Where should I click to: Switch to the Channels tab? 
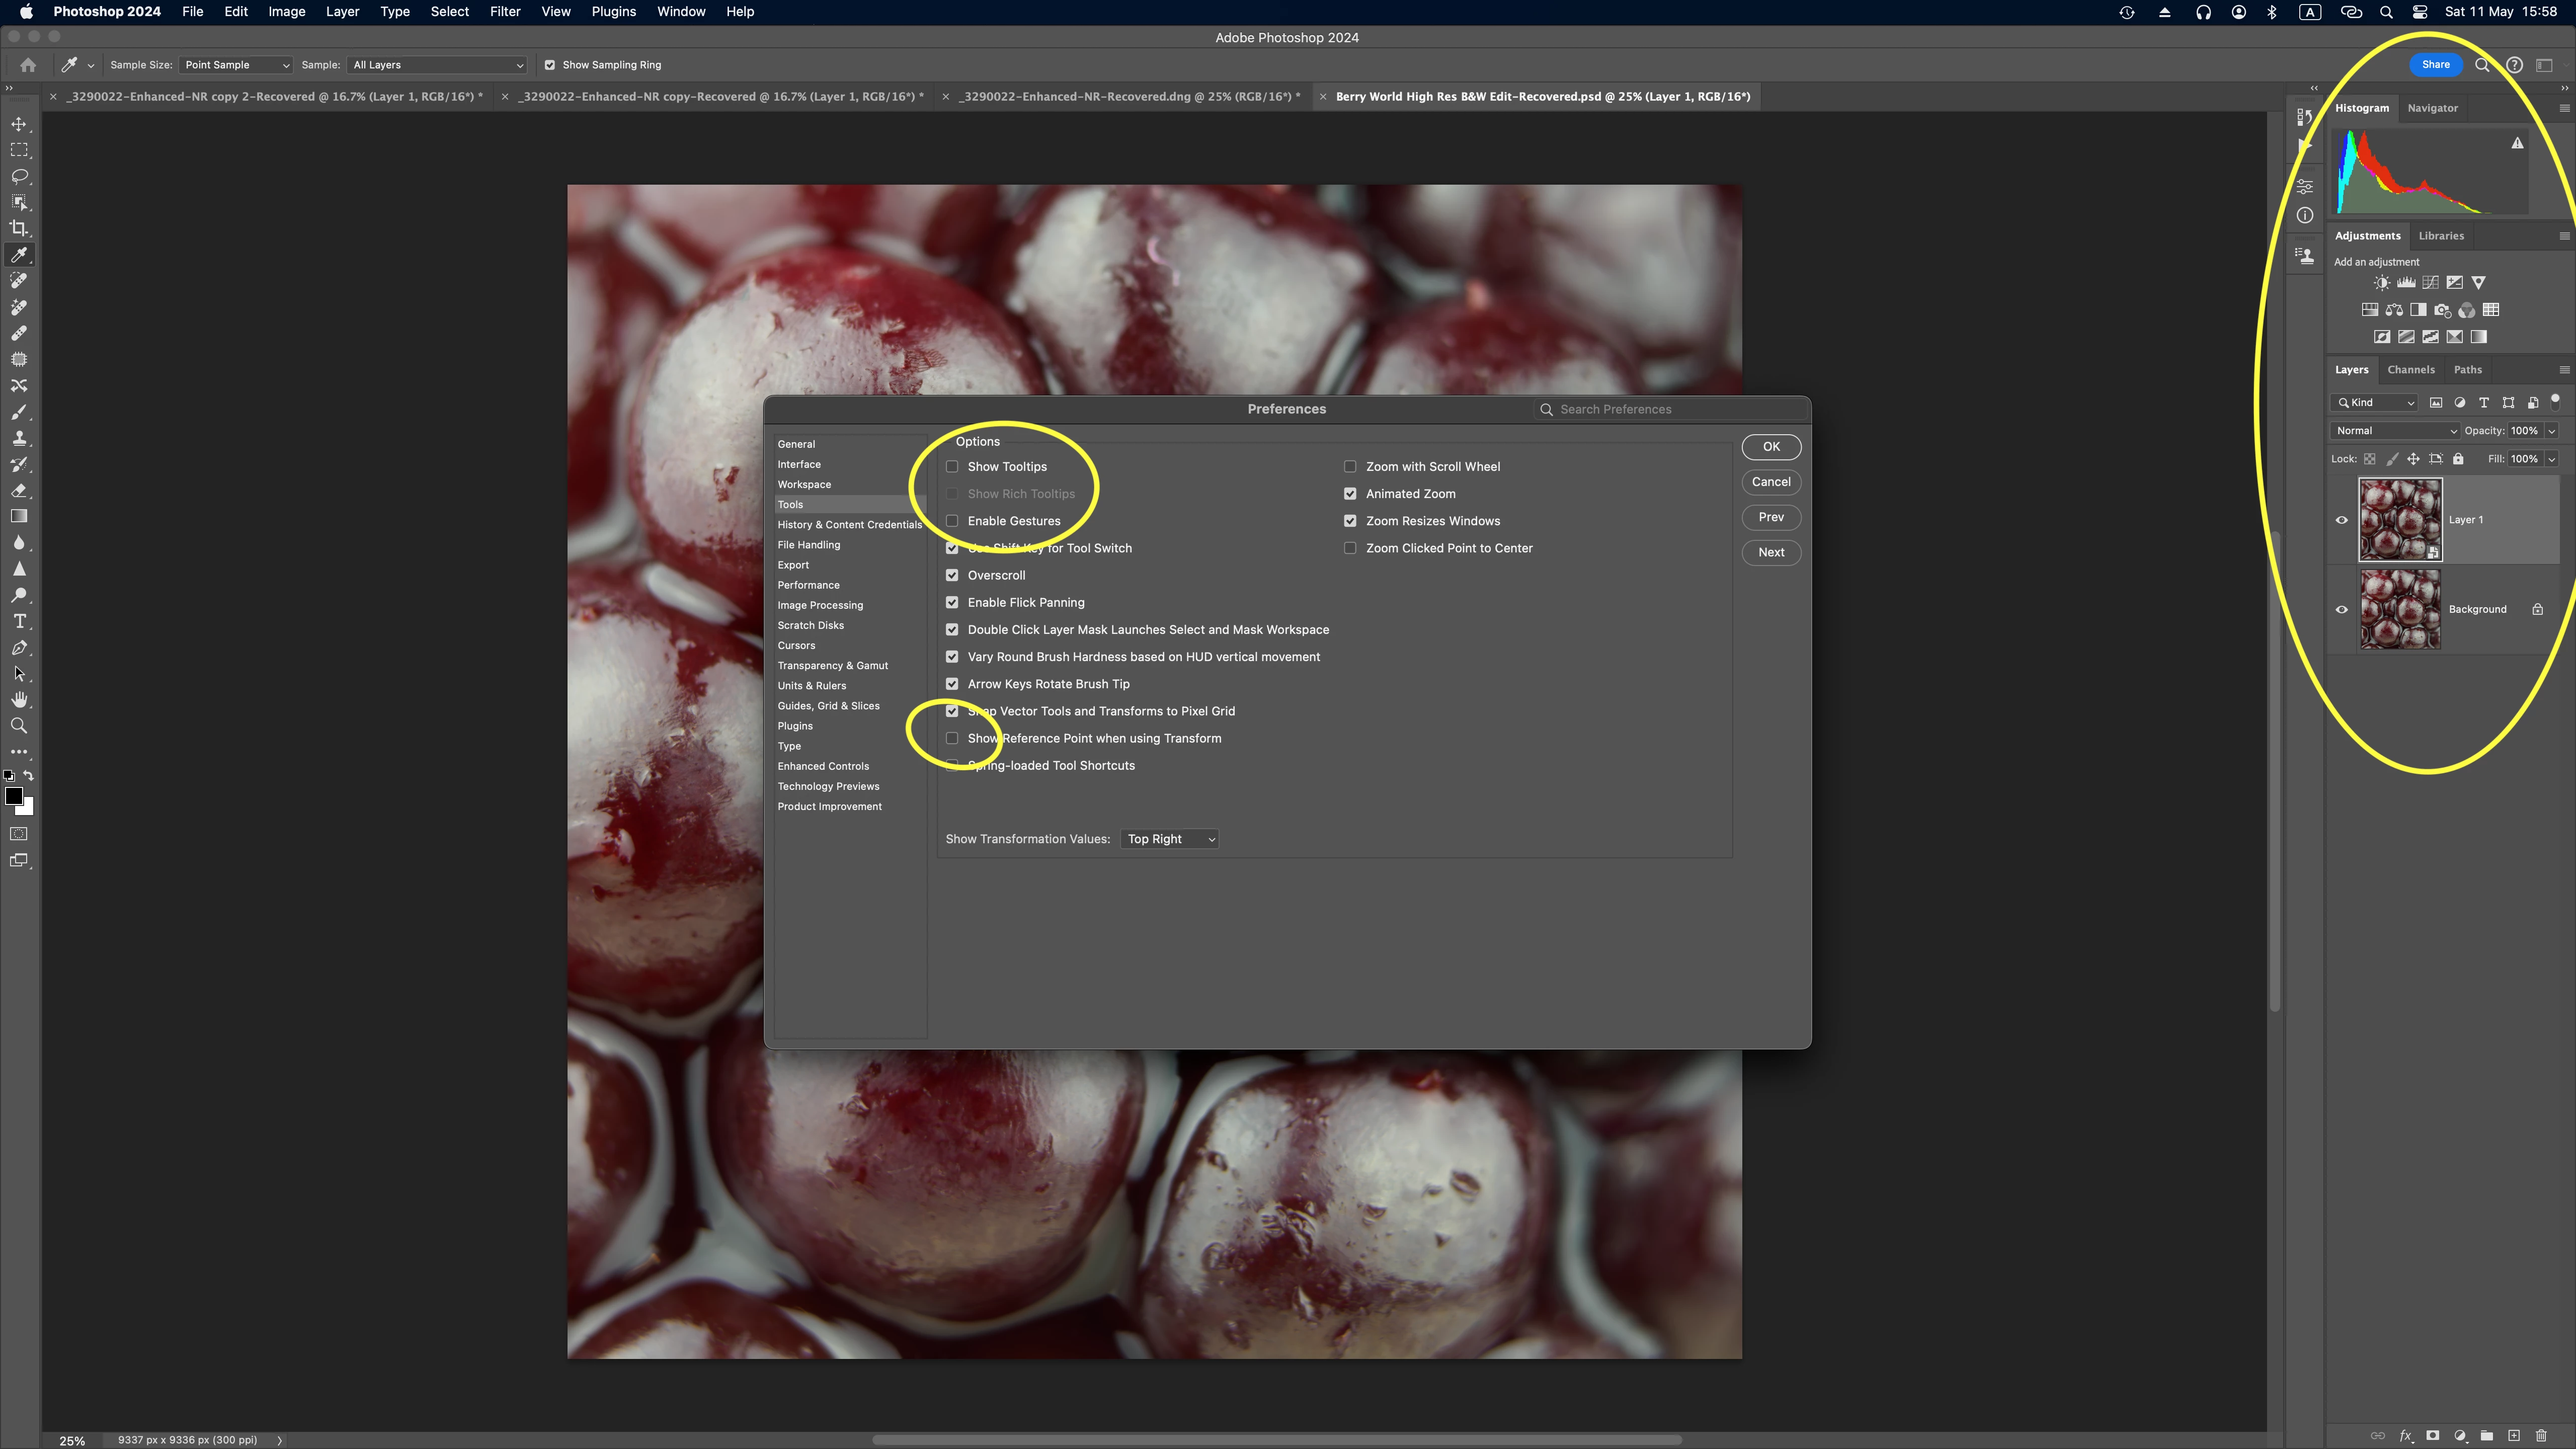[x=2410, y=370]
